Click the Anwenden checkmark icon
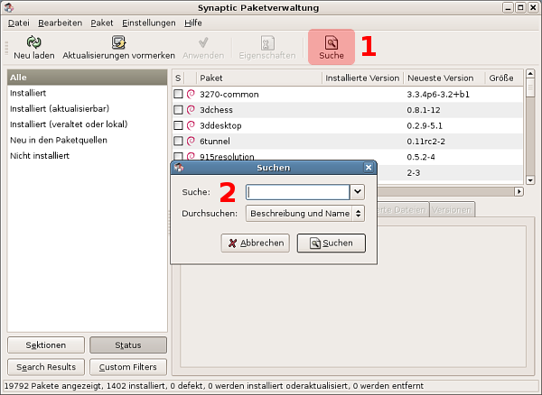This screenshot has height=395, width=542. 203,42
